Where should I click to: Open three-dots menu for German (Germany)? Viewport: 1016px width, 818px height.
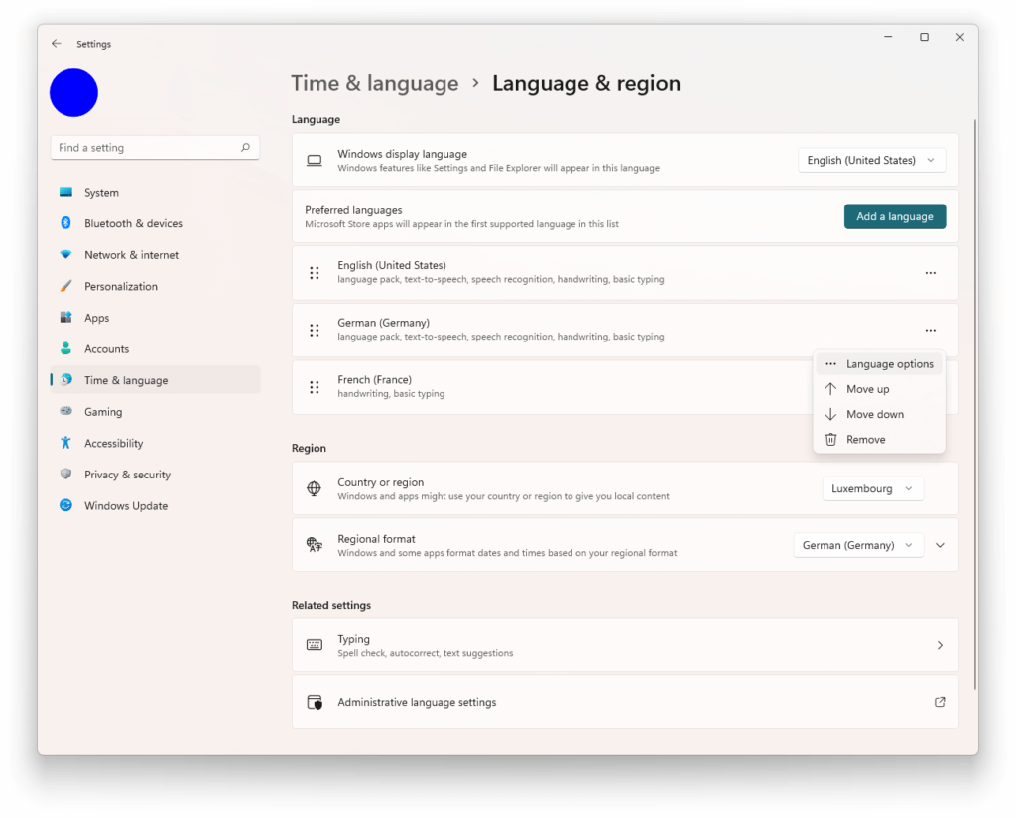(x=931, y=330)
